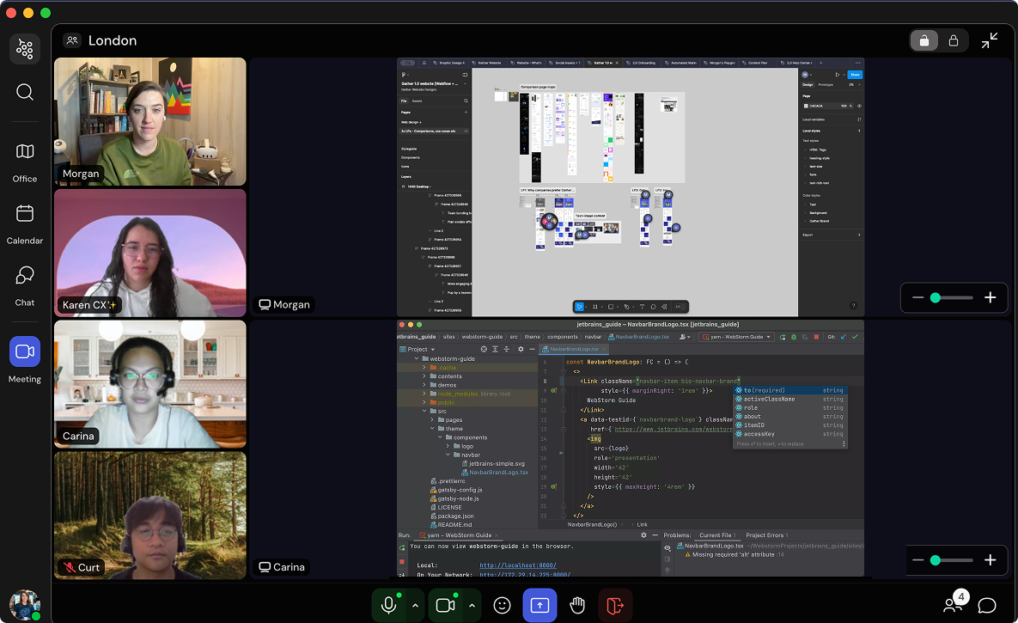Open the emoji reactions picker
The height and width of the screenshot is (623, 1018).
coord(503,605)
